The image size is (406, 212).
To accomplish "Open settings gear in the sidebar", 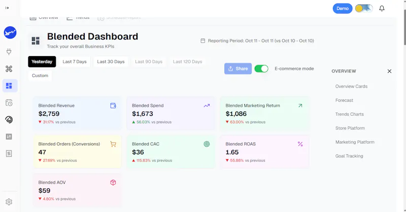I will click(9, 202).
